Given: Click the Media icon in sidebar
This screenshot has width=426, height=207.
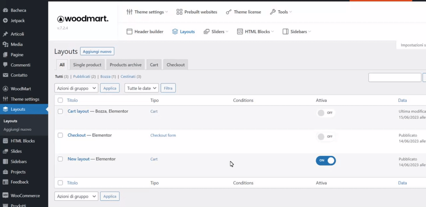Looking at the screenshot, I should (x=5, y=44).
